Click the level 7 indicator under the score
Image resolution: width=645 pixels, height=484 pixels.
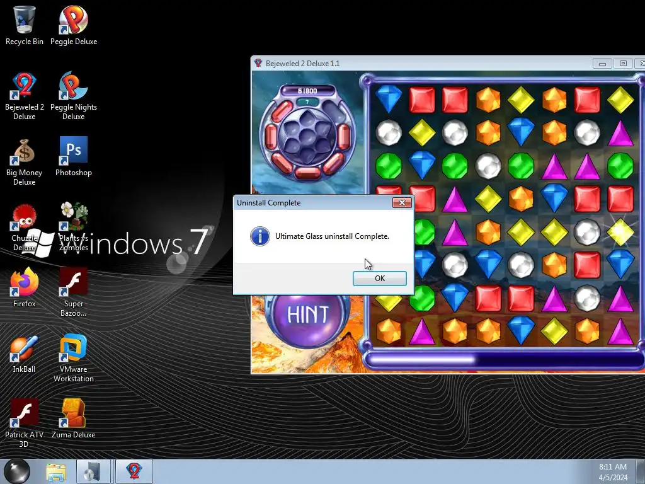(x=307, y=102)
